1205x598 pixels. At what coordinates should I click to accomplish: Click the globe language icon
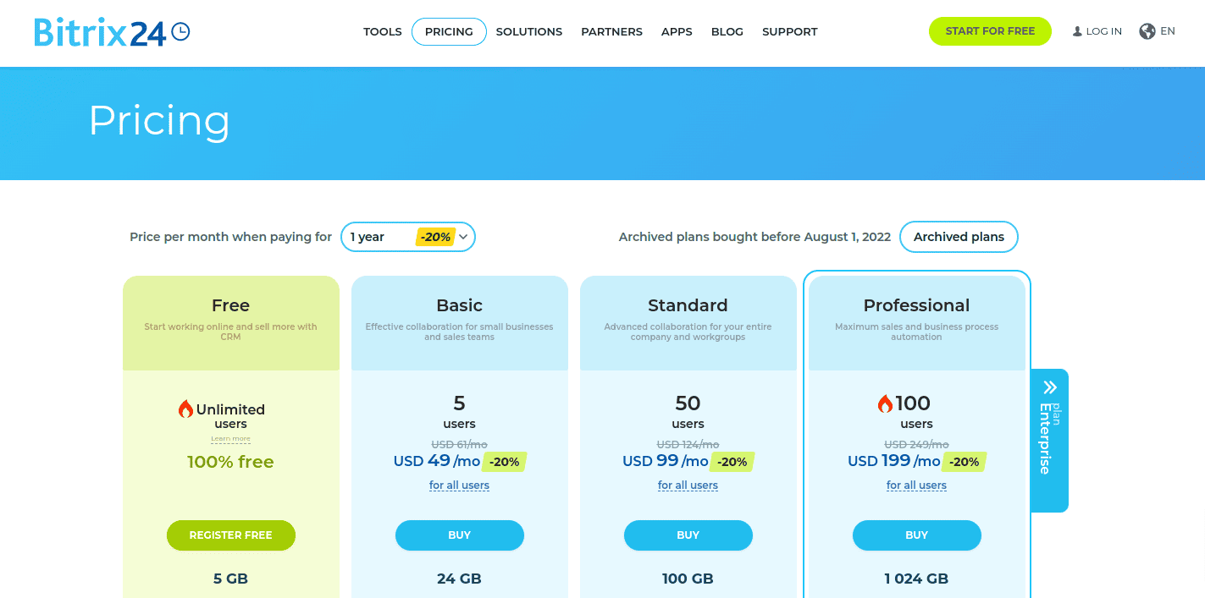[x=1147, y=31]
